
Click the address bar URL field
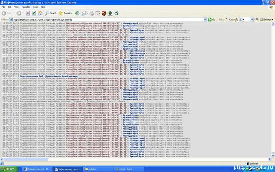(x=107, y=19)
